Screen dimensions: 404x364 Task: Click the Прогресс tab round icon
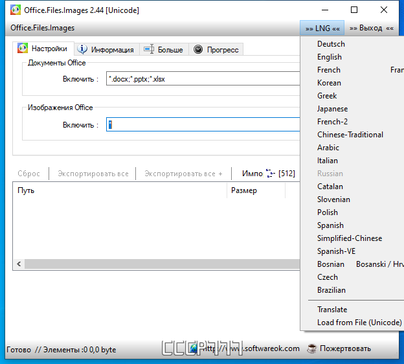click(198, 49)
